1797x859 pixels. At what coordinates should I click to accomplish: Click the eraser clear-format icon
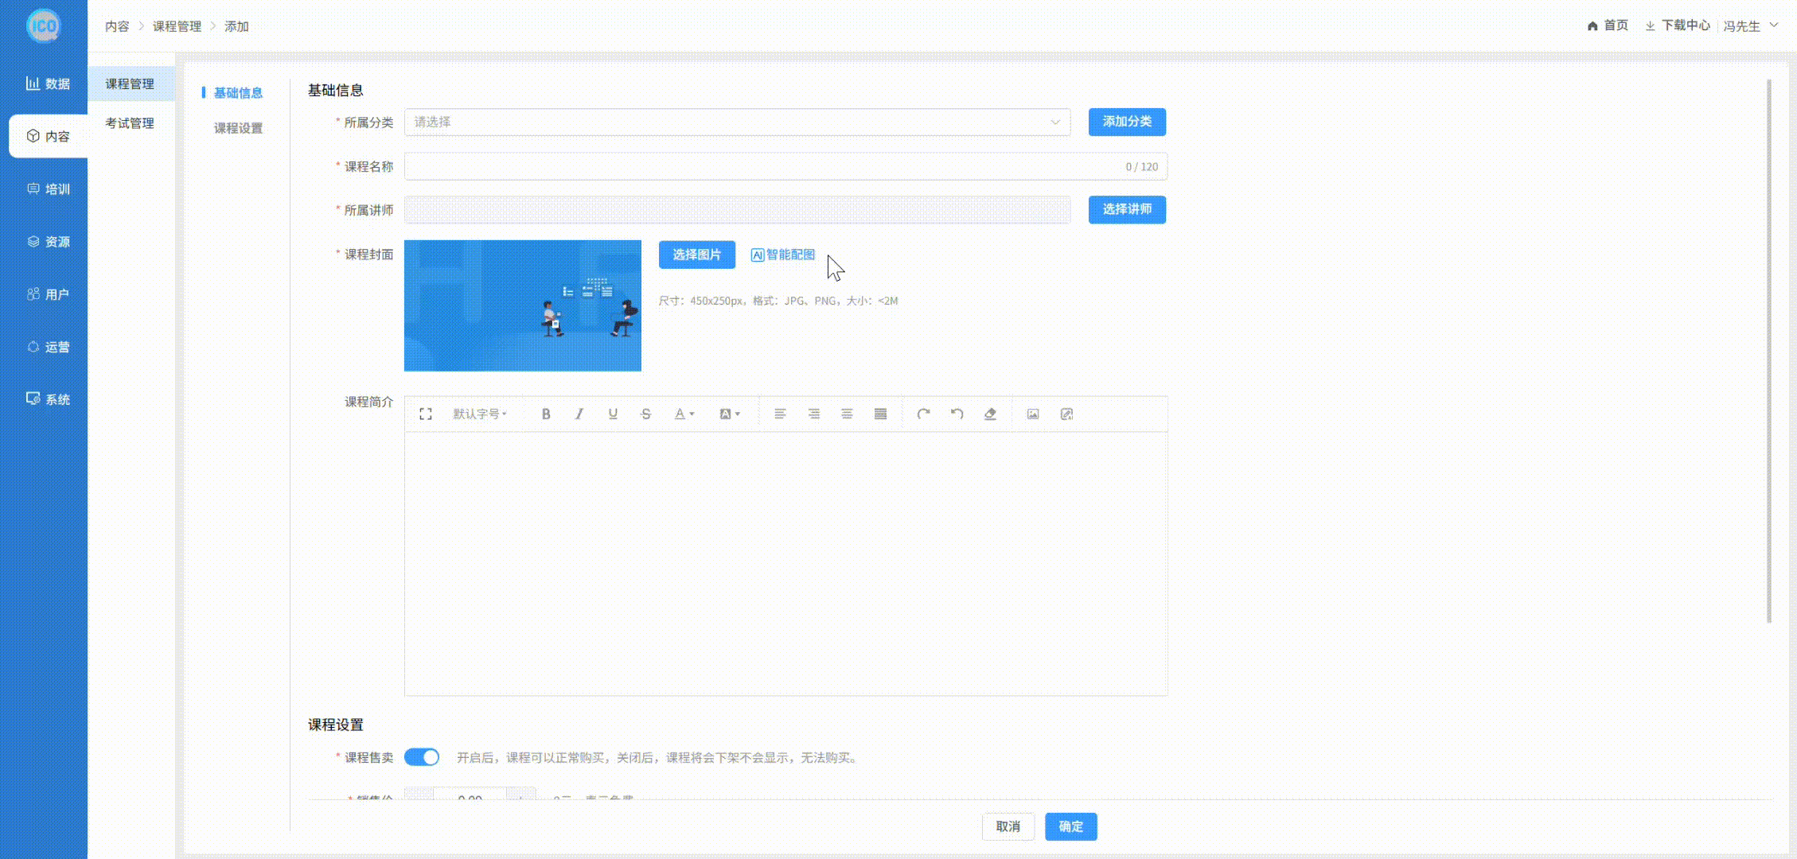[990, 414]
